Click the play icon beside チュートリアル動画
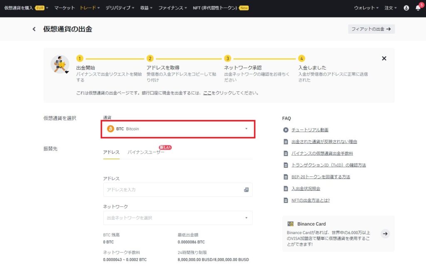Screen dimensions: 426x266 (x=285, y=130)
